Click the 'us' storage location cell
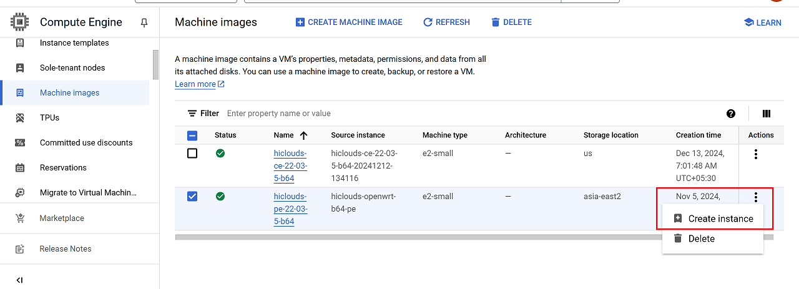The image size is (799, 289). (x=588, y=154)
